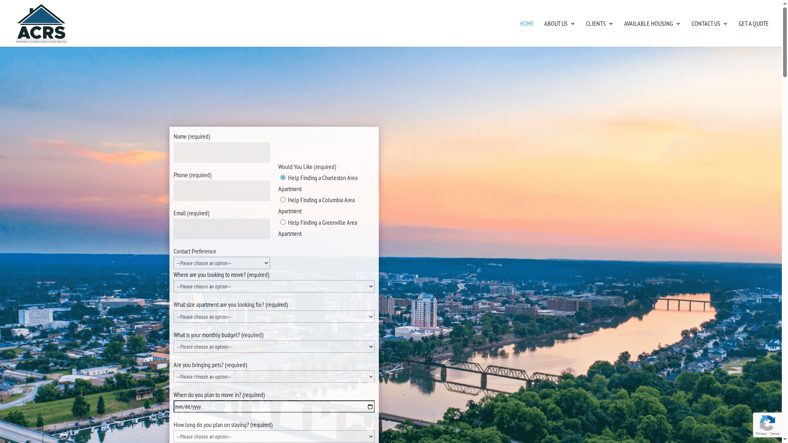Open the ABOUT US menu
Viewport: 788px width, 443px height.
559,23
